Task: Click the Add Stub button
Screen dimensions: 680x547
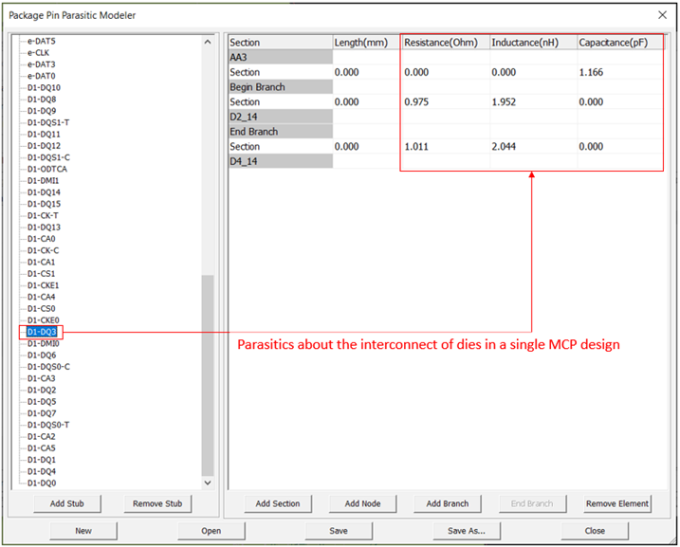Action: pyautogui.click(x=66, y=503)
